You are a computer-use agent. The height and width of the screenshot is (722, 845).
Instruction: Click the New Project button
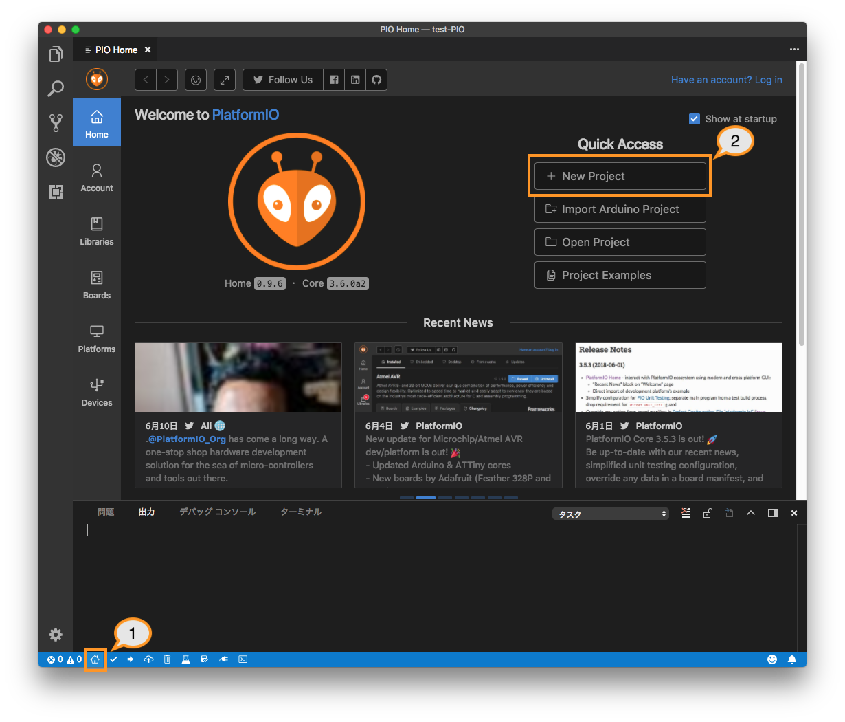point(620,176)
